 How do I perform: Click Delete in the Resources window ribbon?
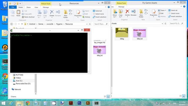[x=52, y=14]
